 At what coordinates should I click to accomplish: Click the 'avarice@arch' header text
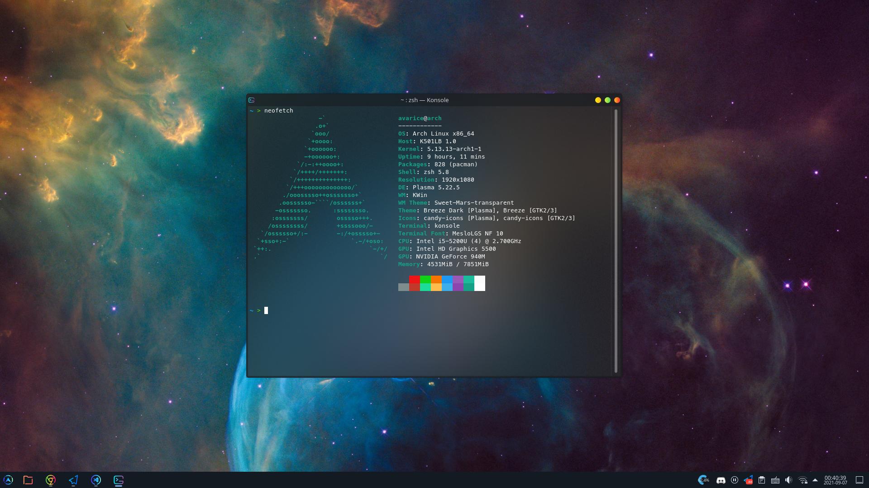click(420, 118)
